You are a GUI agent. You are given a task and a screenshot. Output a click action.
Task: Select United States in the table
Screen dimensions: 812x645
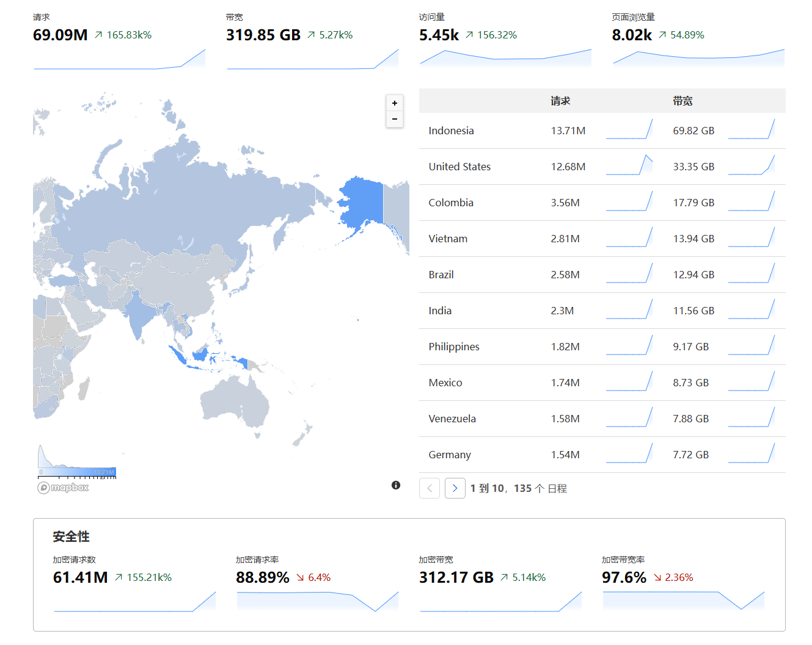(x=459, y=167)
